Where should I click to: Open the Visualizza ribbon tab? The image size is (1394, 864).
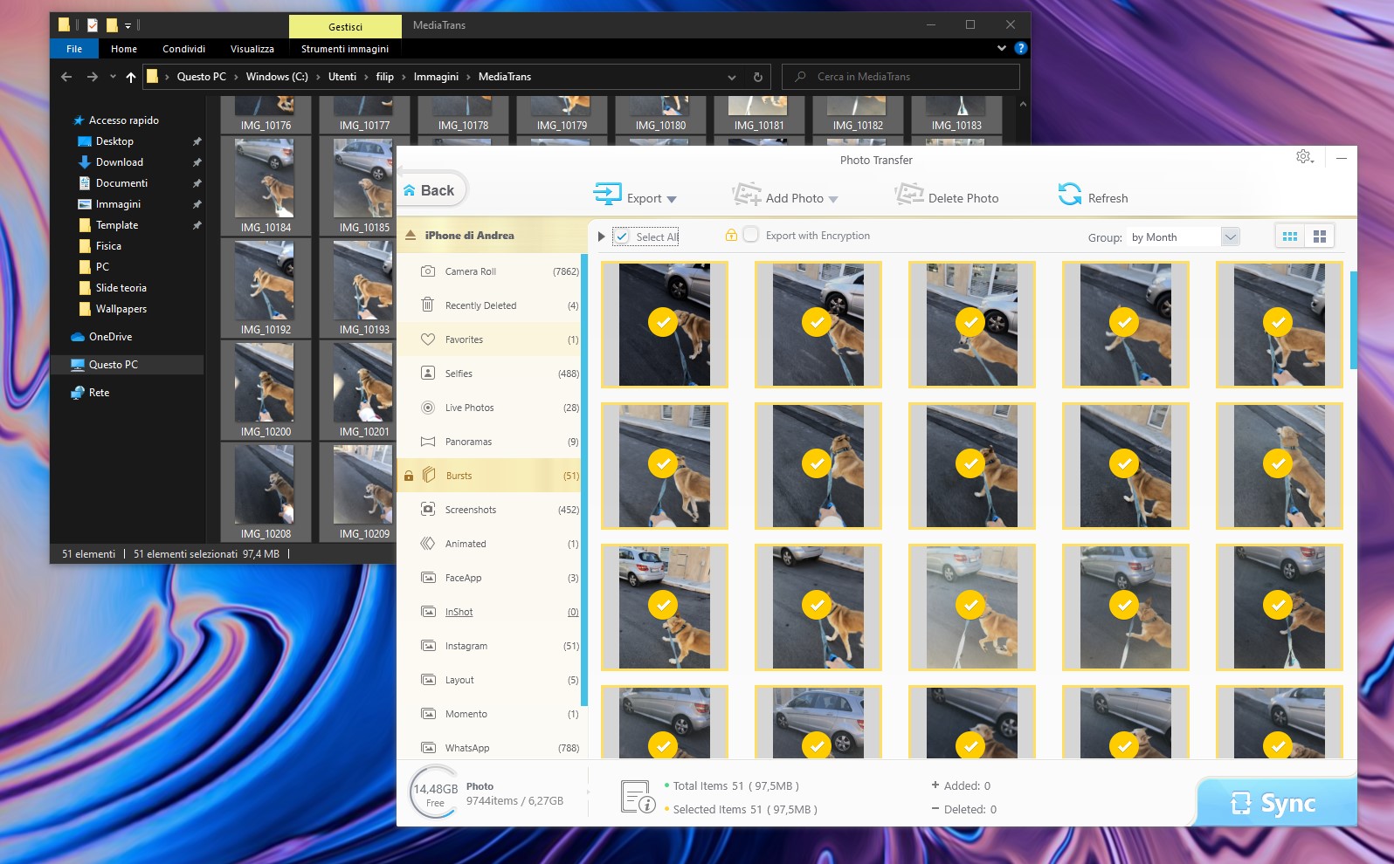click(x=252, y=49)
